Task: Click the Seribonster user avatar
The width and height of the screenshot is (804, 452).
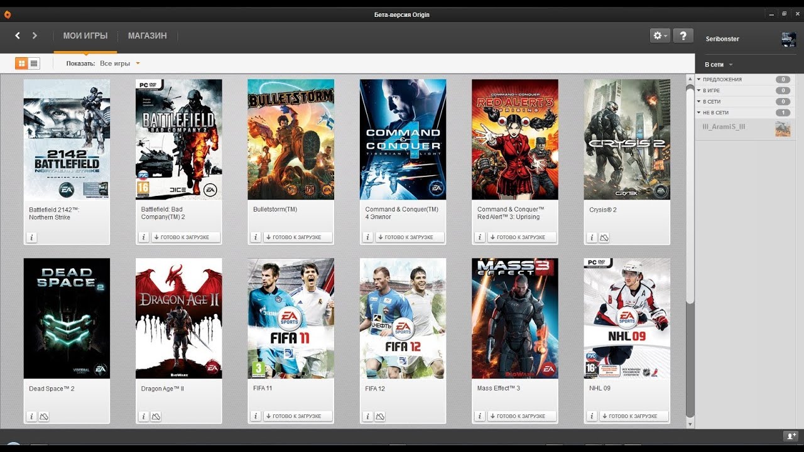Action: [788, 39]
